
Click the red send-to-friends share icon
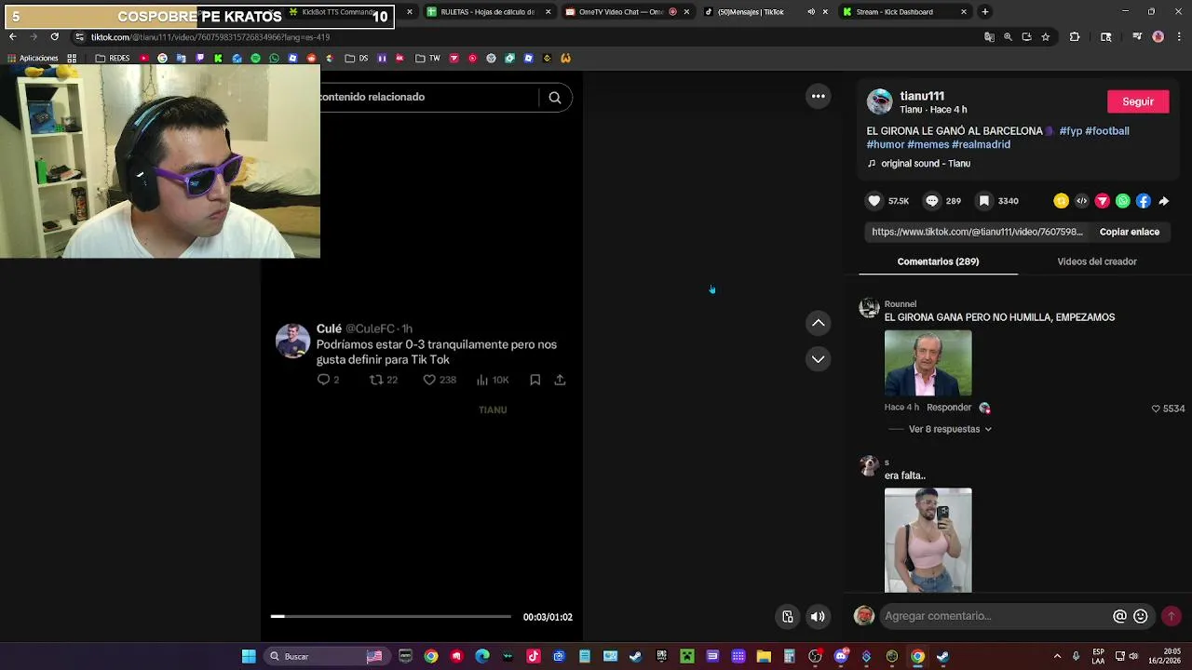[x=1103, y=201]
